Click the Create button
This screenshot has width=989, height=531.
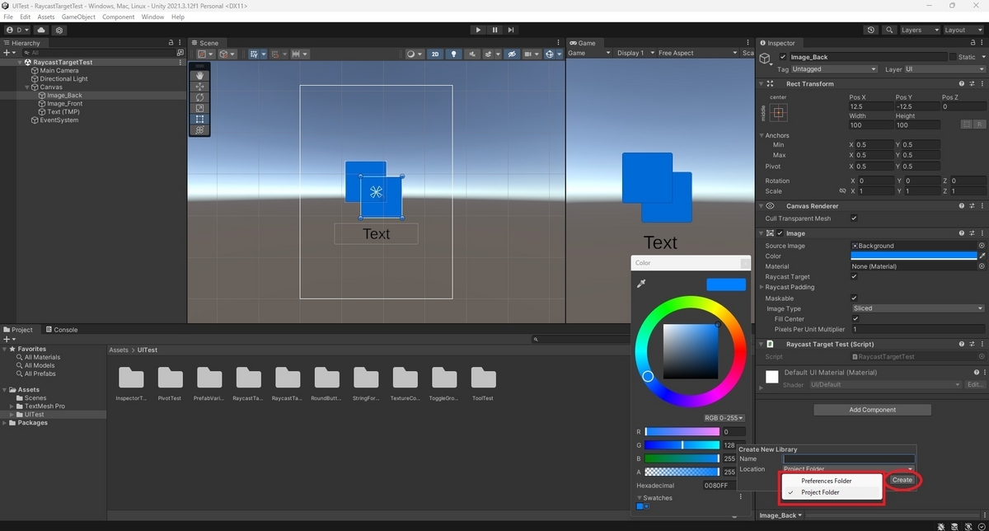902,480
